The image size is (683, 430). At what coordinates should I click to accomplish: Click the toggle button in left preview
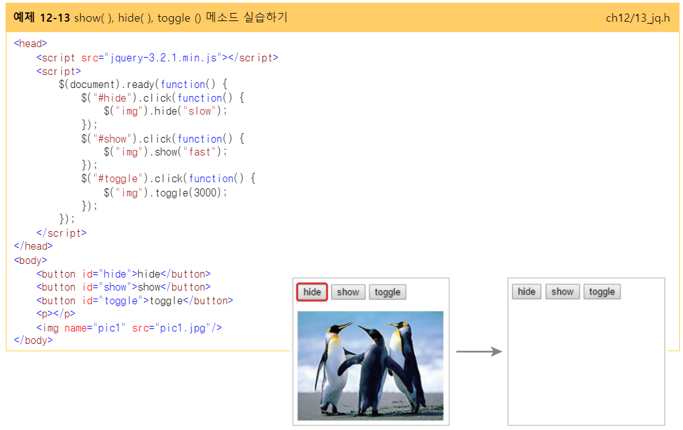(387, 292)
